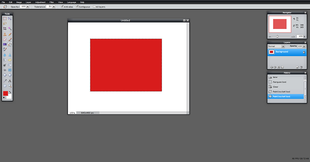Select the Gradient tool
This screenshot has width=310, height=162.
click(5, 44)
